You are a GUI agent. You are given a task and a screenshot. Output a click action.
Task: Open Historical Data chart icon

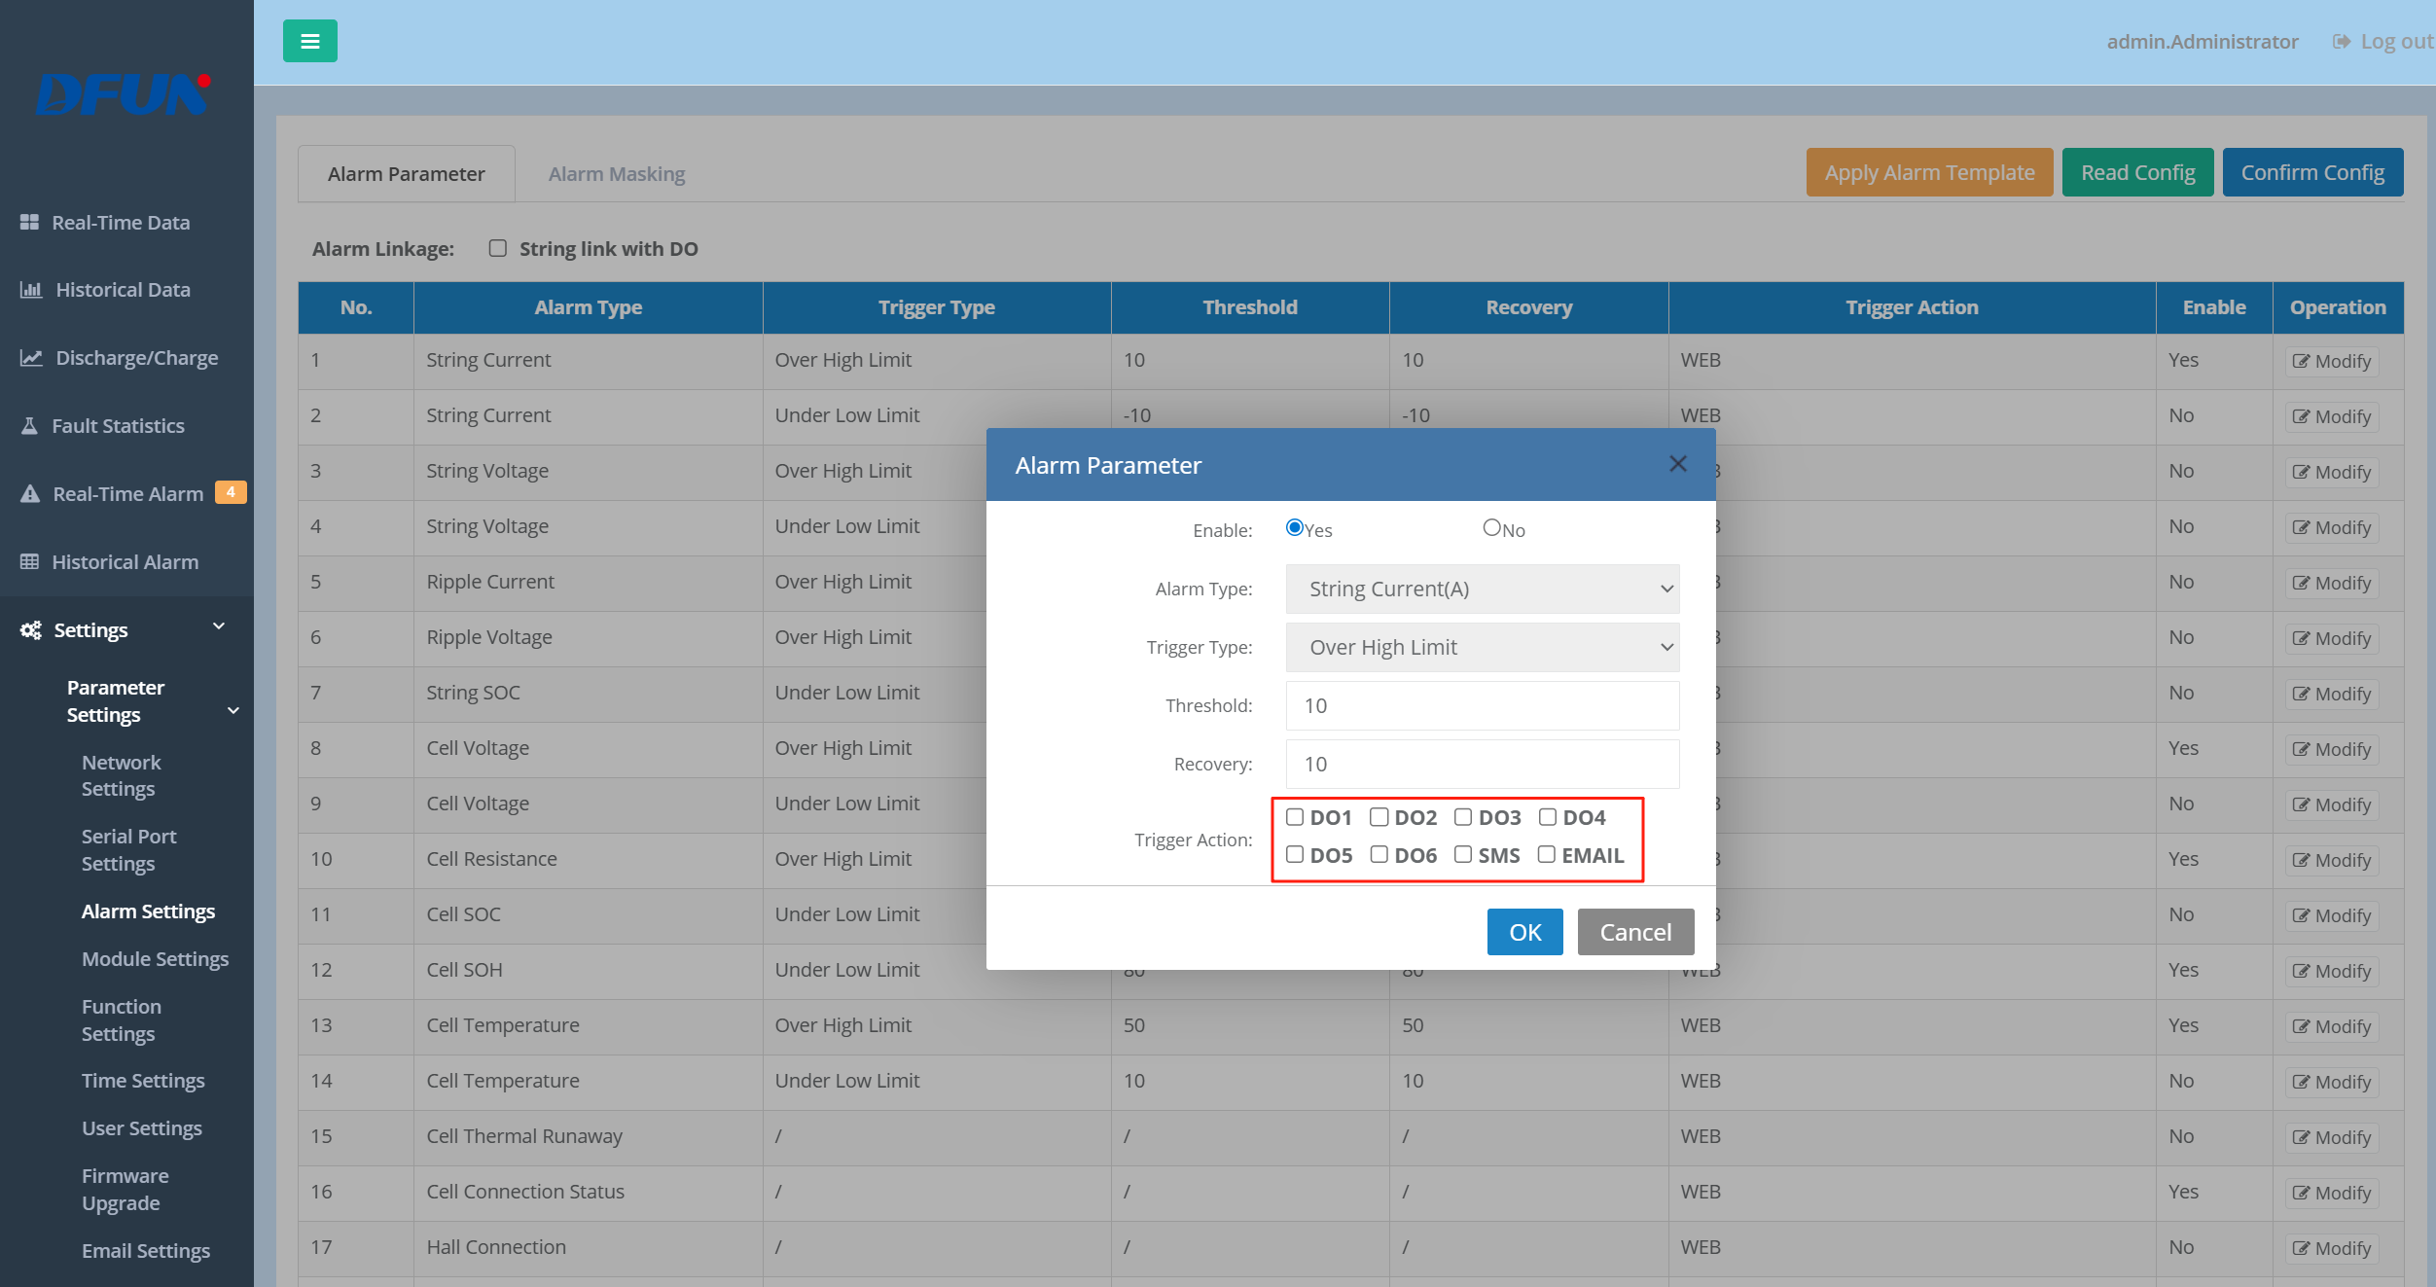pos(31,290)
